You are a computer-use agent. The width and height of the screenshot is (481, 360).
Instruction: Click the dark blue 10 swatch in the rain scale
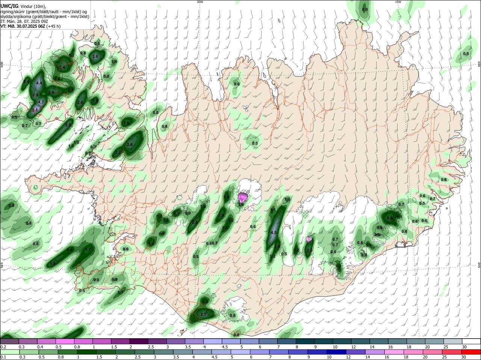(x=336, y=352)
